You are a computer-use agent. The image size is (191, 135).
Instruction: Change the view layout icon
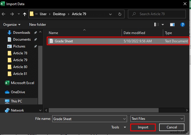157,25
